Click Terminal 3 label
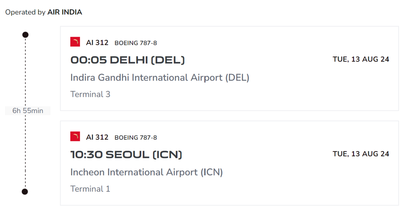The image size is (408, 211). (90, 94)
